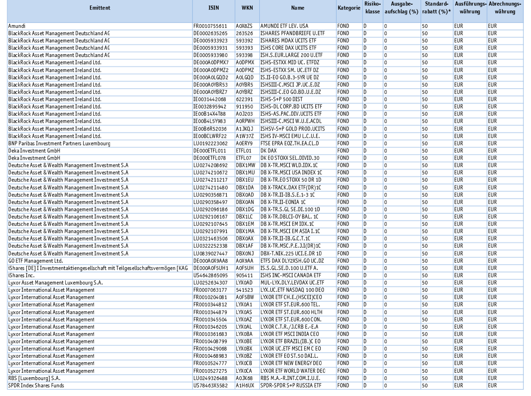Select DB X-TR.EO STOXX 50 DR 1D cell
The height and width of the screenshot is (396, 531).
[x=298, y=180]
